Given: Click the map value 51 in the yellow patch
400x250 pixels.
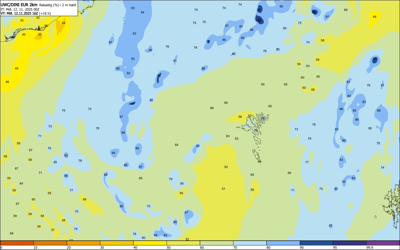Looking at the screenshot, I should [223, 189].
